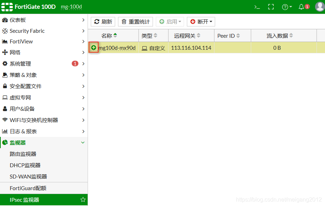Image resolution: width=325 pixels, height=206 pixels.
Task: Open the 断开 disconnect dropdown
Action: (x=201, y=22)
